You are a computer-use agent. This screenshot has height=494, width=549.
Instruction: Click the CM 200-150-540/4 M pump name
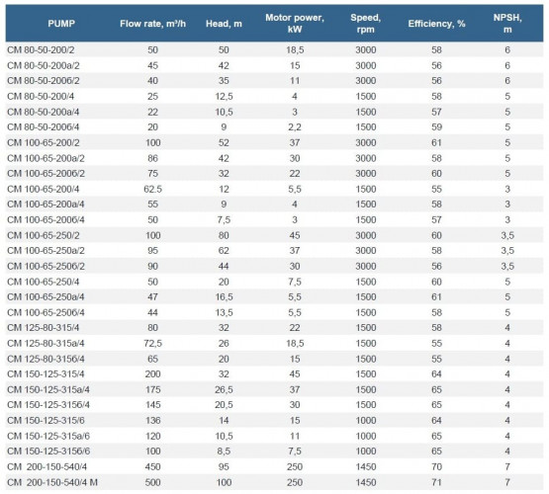coord(52,482)
